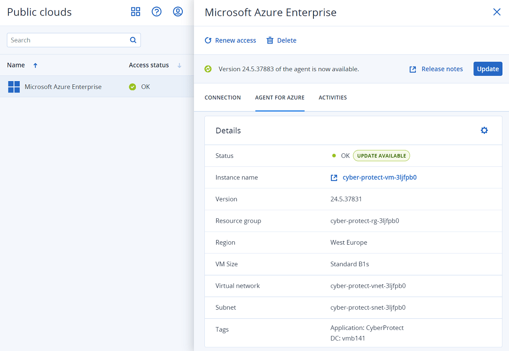Open cyber-protect-vm-3ljfpb0 instance link
This screenshot has width=509, height=351.
coord(379,177)
